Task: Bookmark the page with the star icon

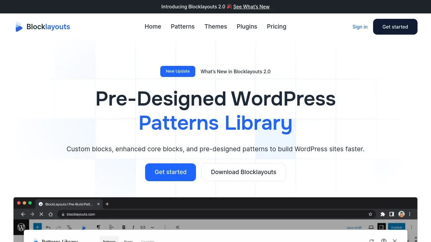Action: [x=370, y=214]
